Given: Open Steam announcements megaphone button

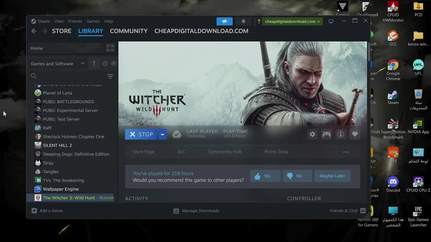Looking at the screenshot, I should pyautogui.click(x=225, y=21).
